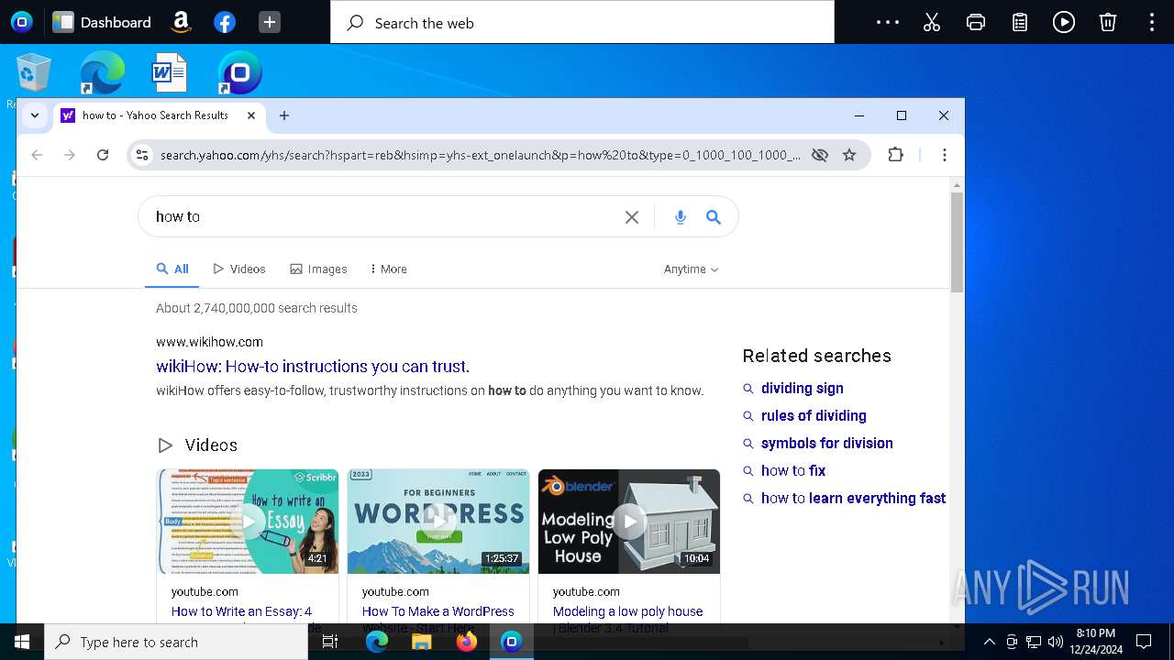1174x660 pixels.
Task: Open related search how to fix
Action: 793,471
